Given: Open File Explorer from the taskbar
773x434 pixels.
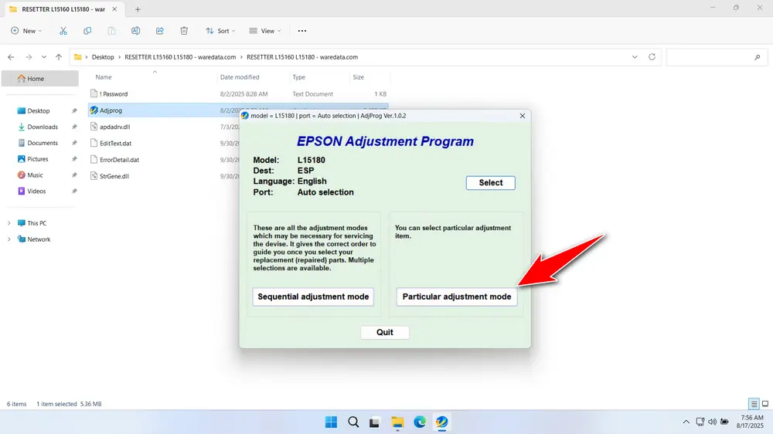Looking at the screenshot, I should 397,422.
